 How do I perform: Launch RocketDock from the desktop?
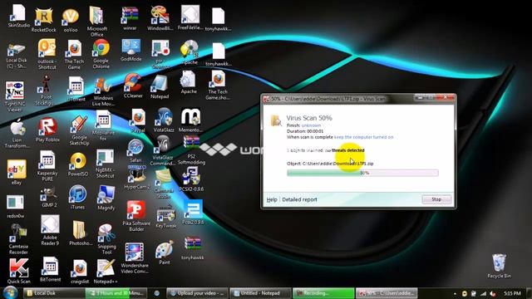point(44,20)
